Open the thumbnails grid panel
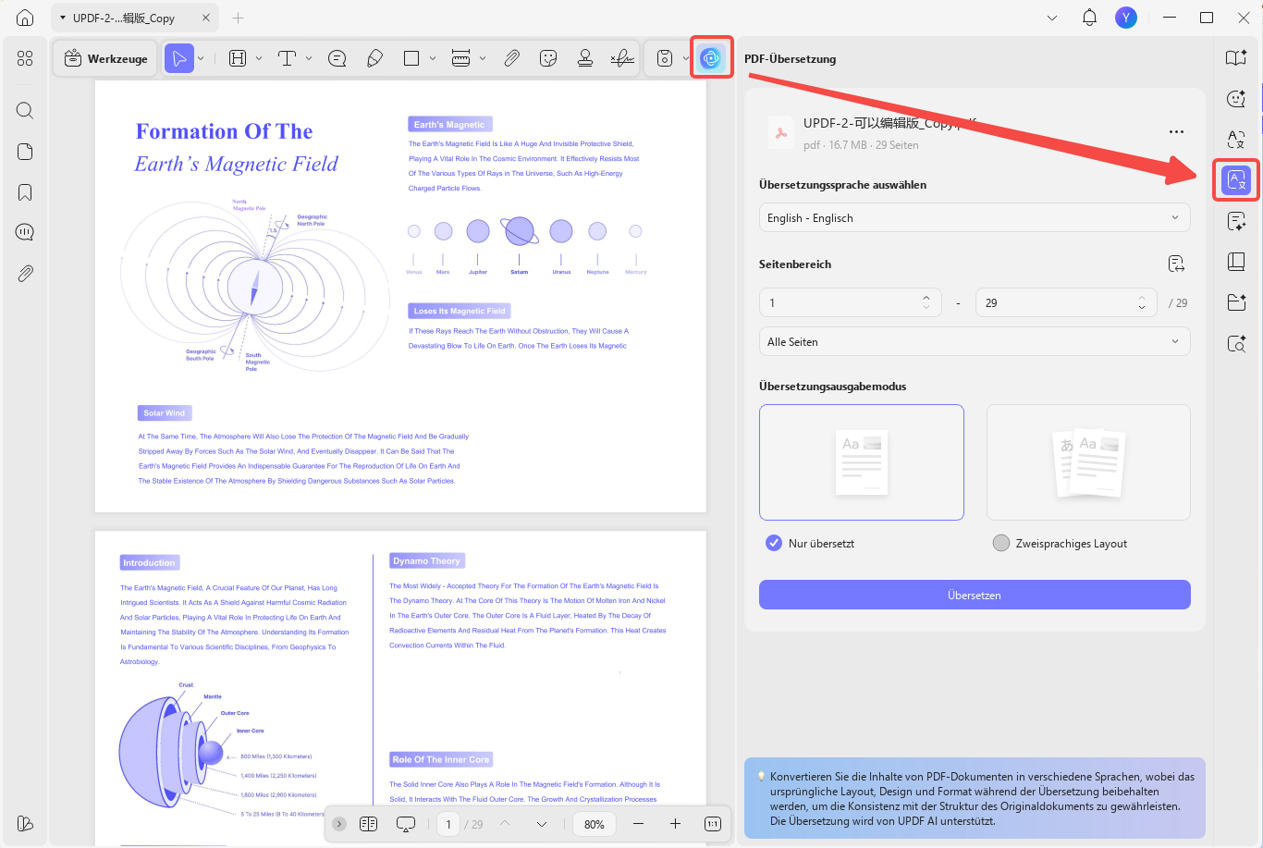Image resolution: width=1263 pixels, height=848 pixels. coord(25,58)
